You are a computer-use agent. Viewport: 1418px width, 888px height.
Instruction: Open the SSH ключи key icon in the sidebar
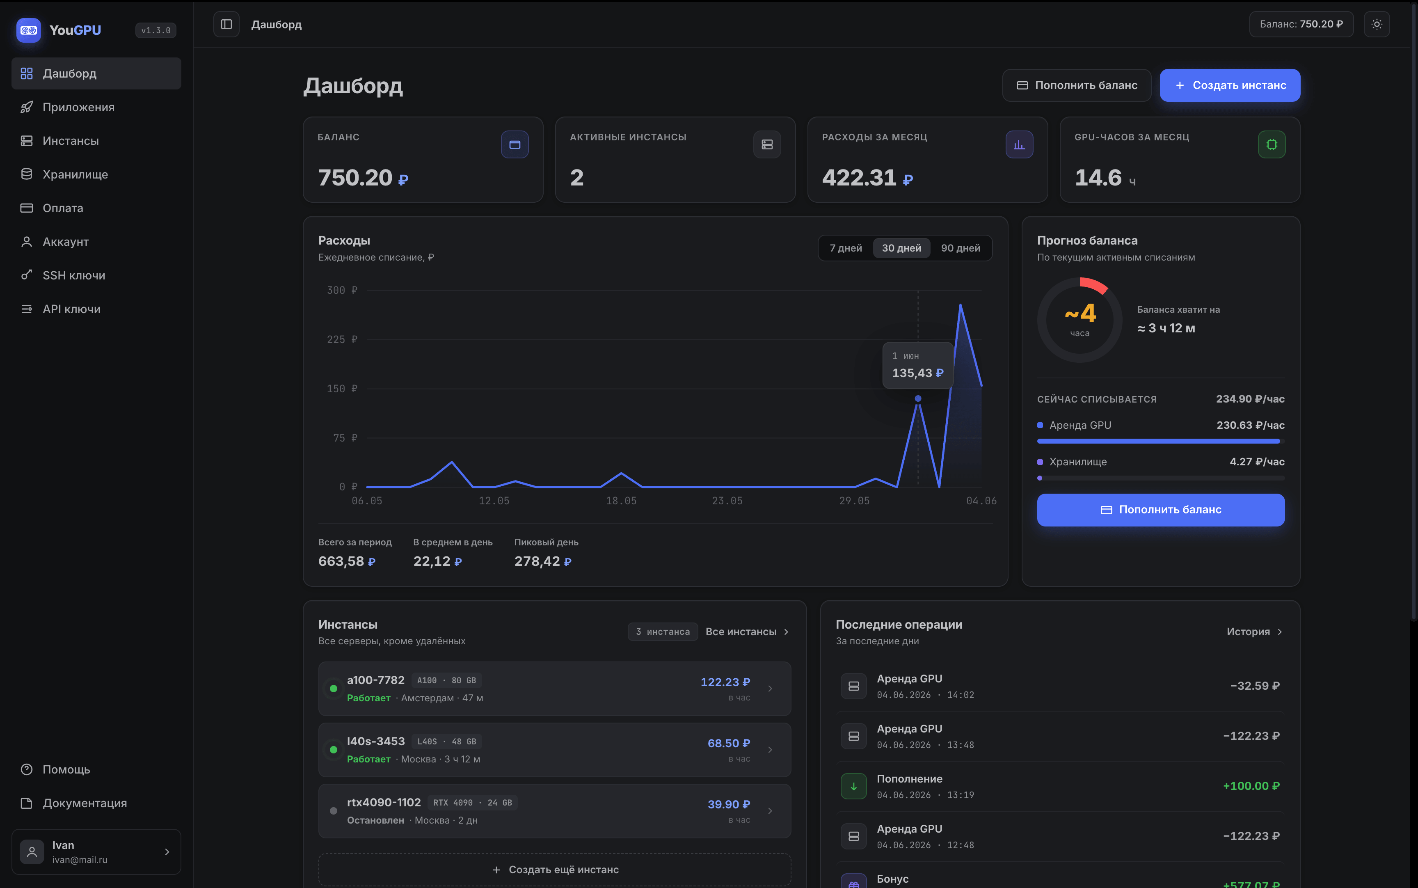(26, 275)
